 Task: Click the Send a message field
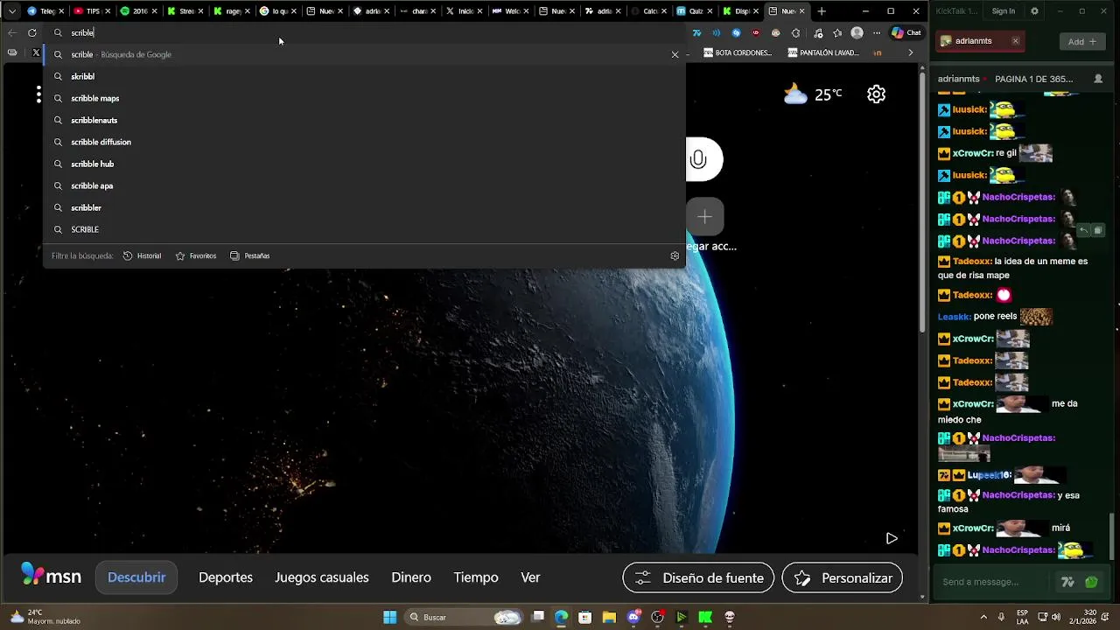(x=993, y=582)
